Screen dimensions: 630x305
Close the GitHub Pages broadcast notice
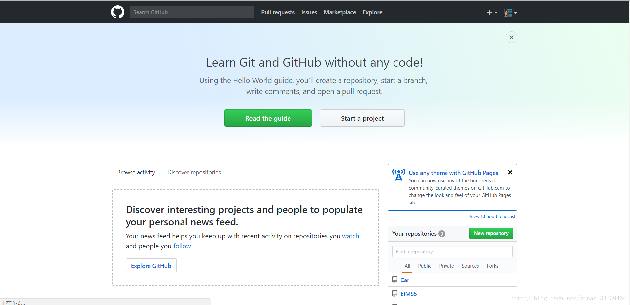[x=510, y=172]
